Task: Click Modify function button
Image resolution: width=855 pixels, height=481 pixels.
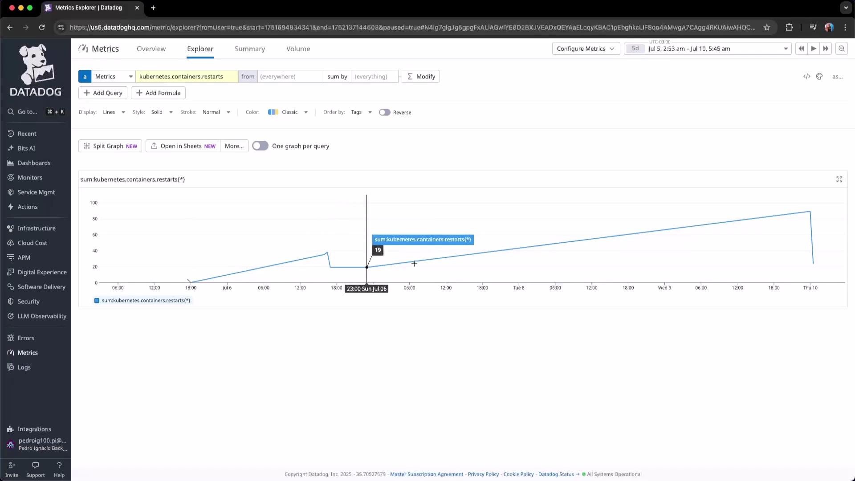Action: coord(421,77)
